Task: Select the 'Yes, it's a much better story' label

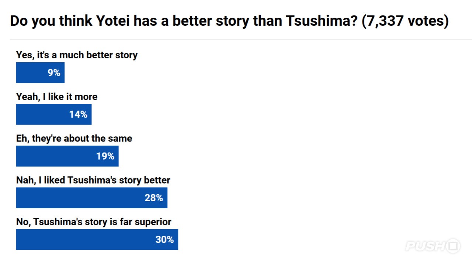Action: coord(77,55)
